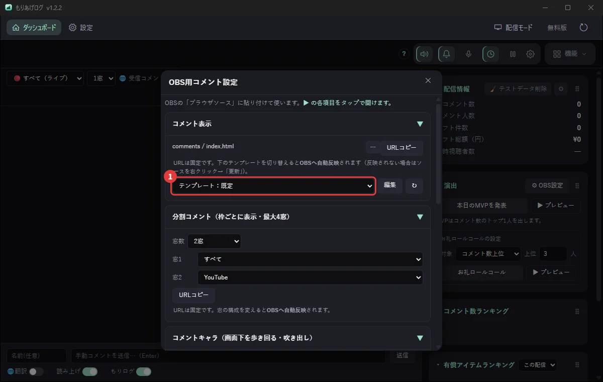Toggle the clock icon

(x=490, y=54)
